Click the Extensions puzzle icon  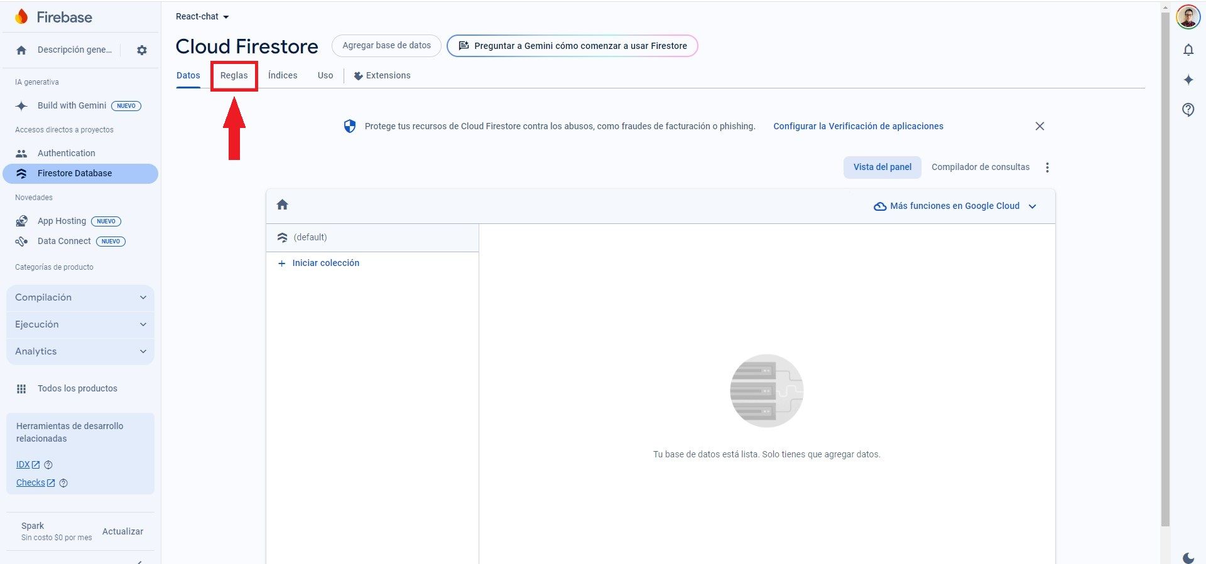[358, 76]
